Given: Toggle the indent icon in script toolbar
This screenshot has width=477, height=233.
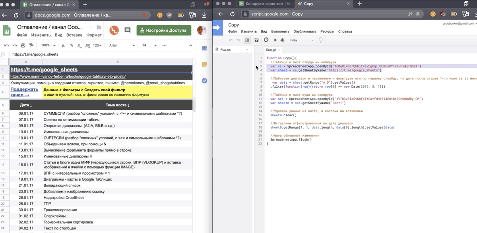Looking at the screenshot, I should (247, 40).
